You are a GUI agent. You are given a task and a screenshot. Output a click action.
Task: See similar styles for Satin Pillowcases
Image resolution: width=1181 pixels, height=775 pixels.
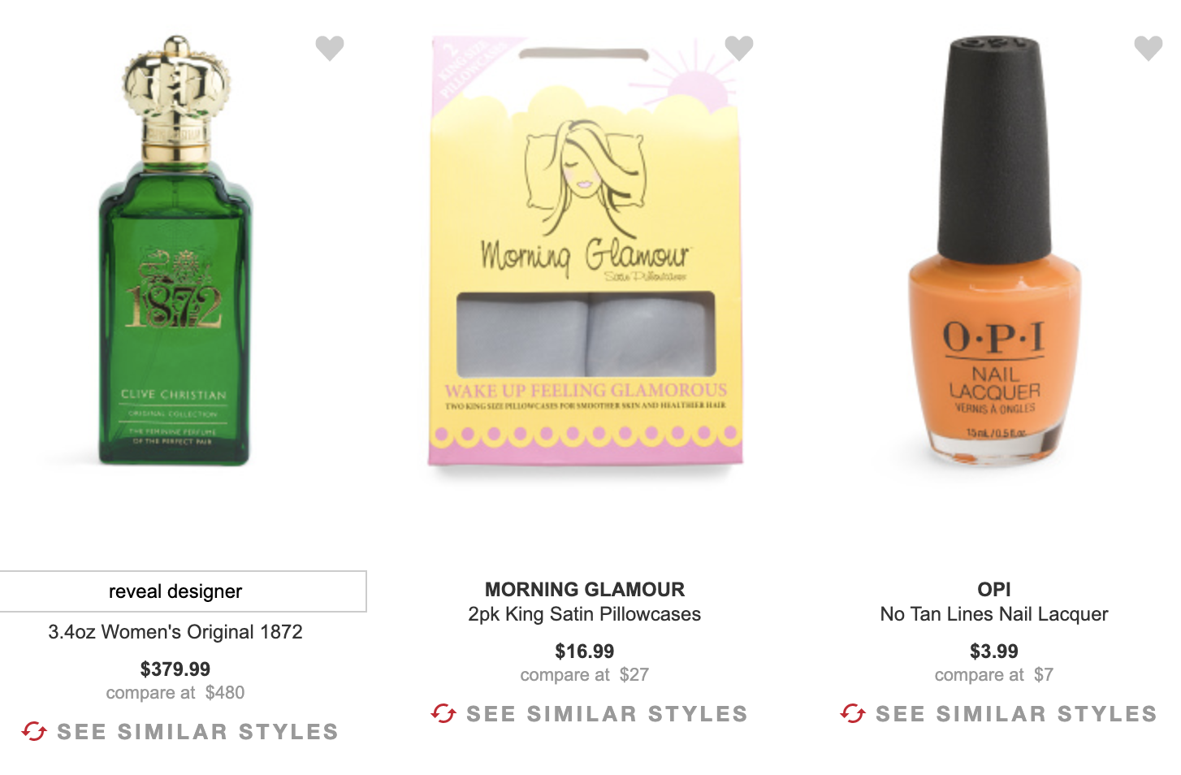coord(607,714)
